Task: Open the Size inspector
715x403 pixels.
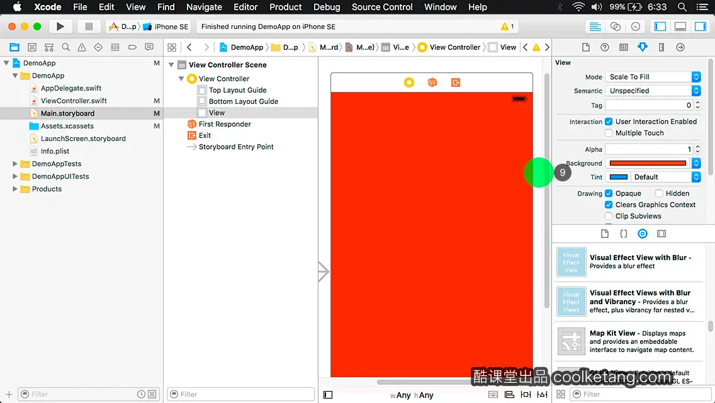Action: (662, 47)
